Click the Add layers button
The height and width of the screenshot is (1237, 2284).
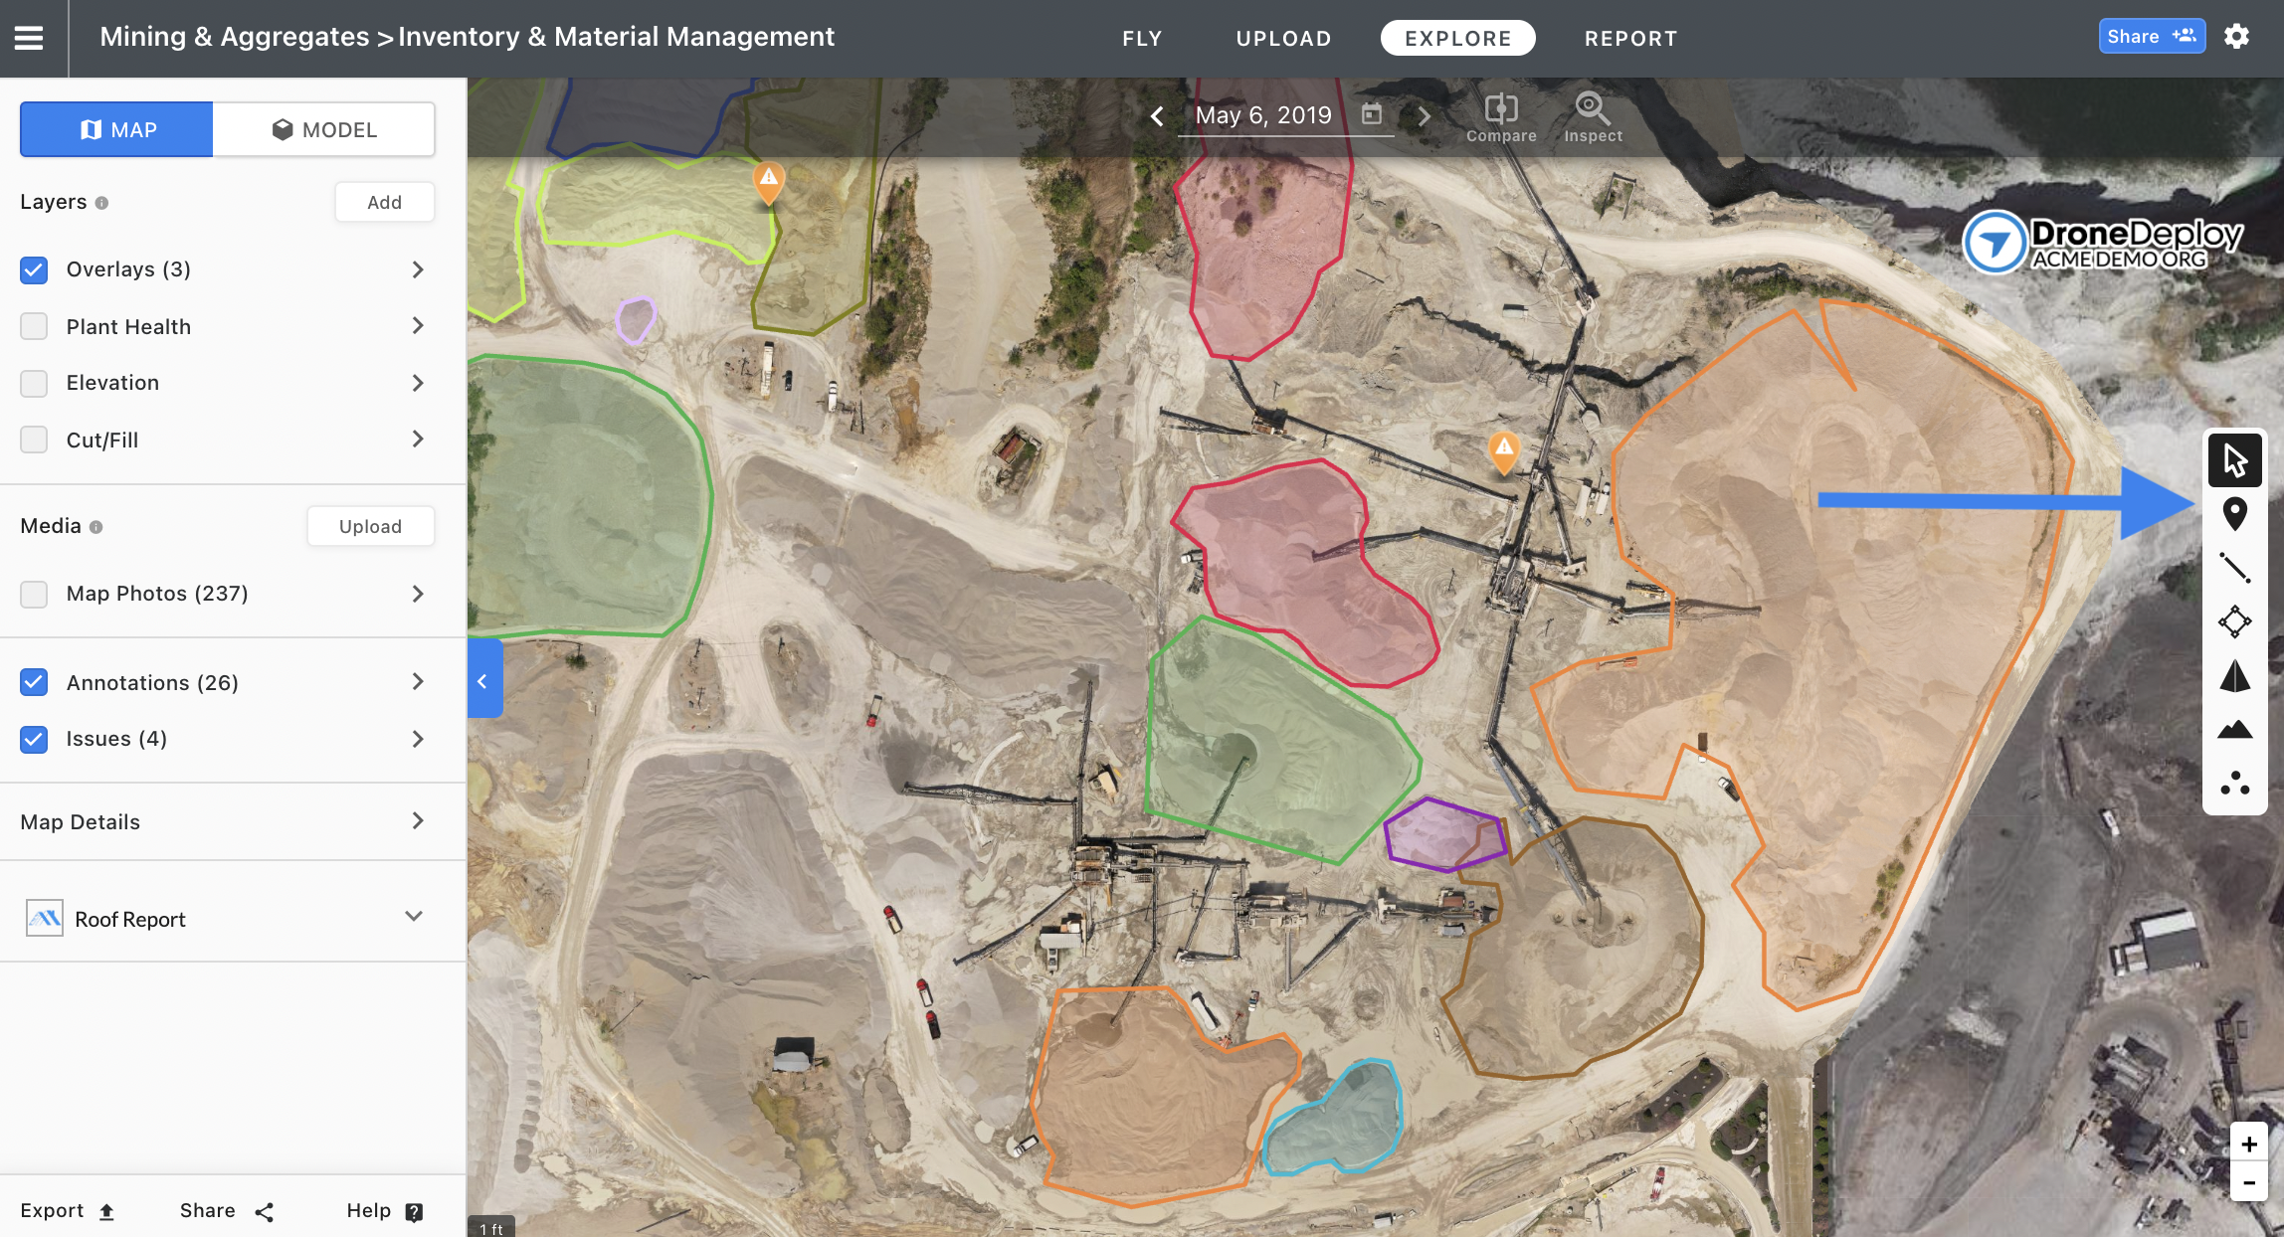pos(384,202)
